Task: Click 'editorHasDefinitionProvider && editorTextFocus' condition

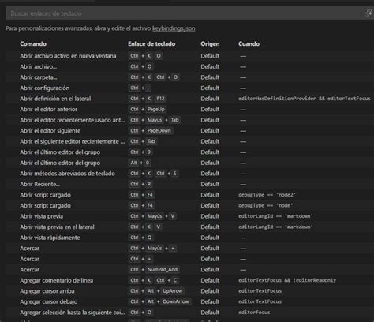Action: [305, 99]
